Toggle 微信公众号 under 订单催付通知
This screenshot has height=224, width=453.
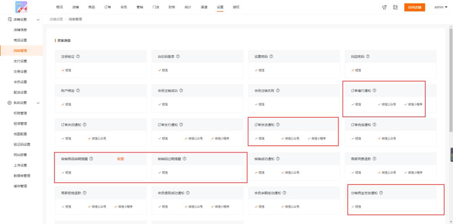(x=387, y=105)
